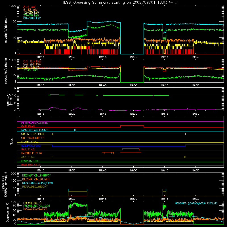Click the MAX_DET_VS_TOT legend label
The image size is (227, 227).
point(35,209)
